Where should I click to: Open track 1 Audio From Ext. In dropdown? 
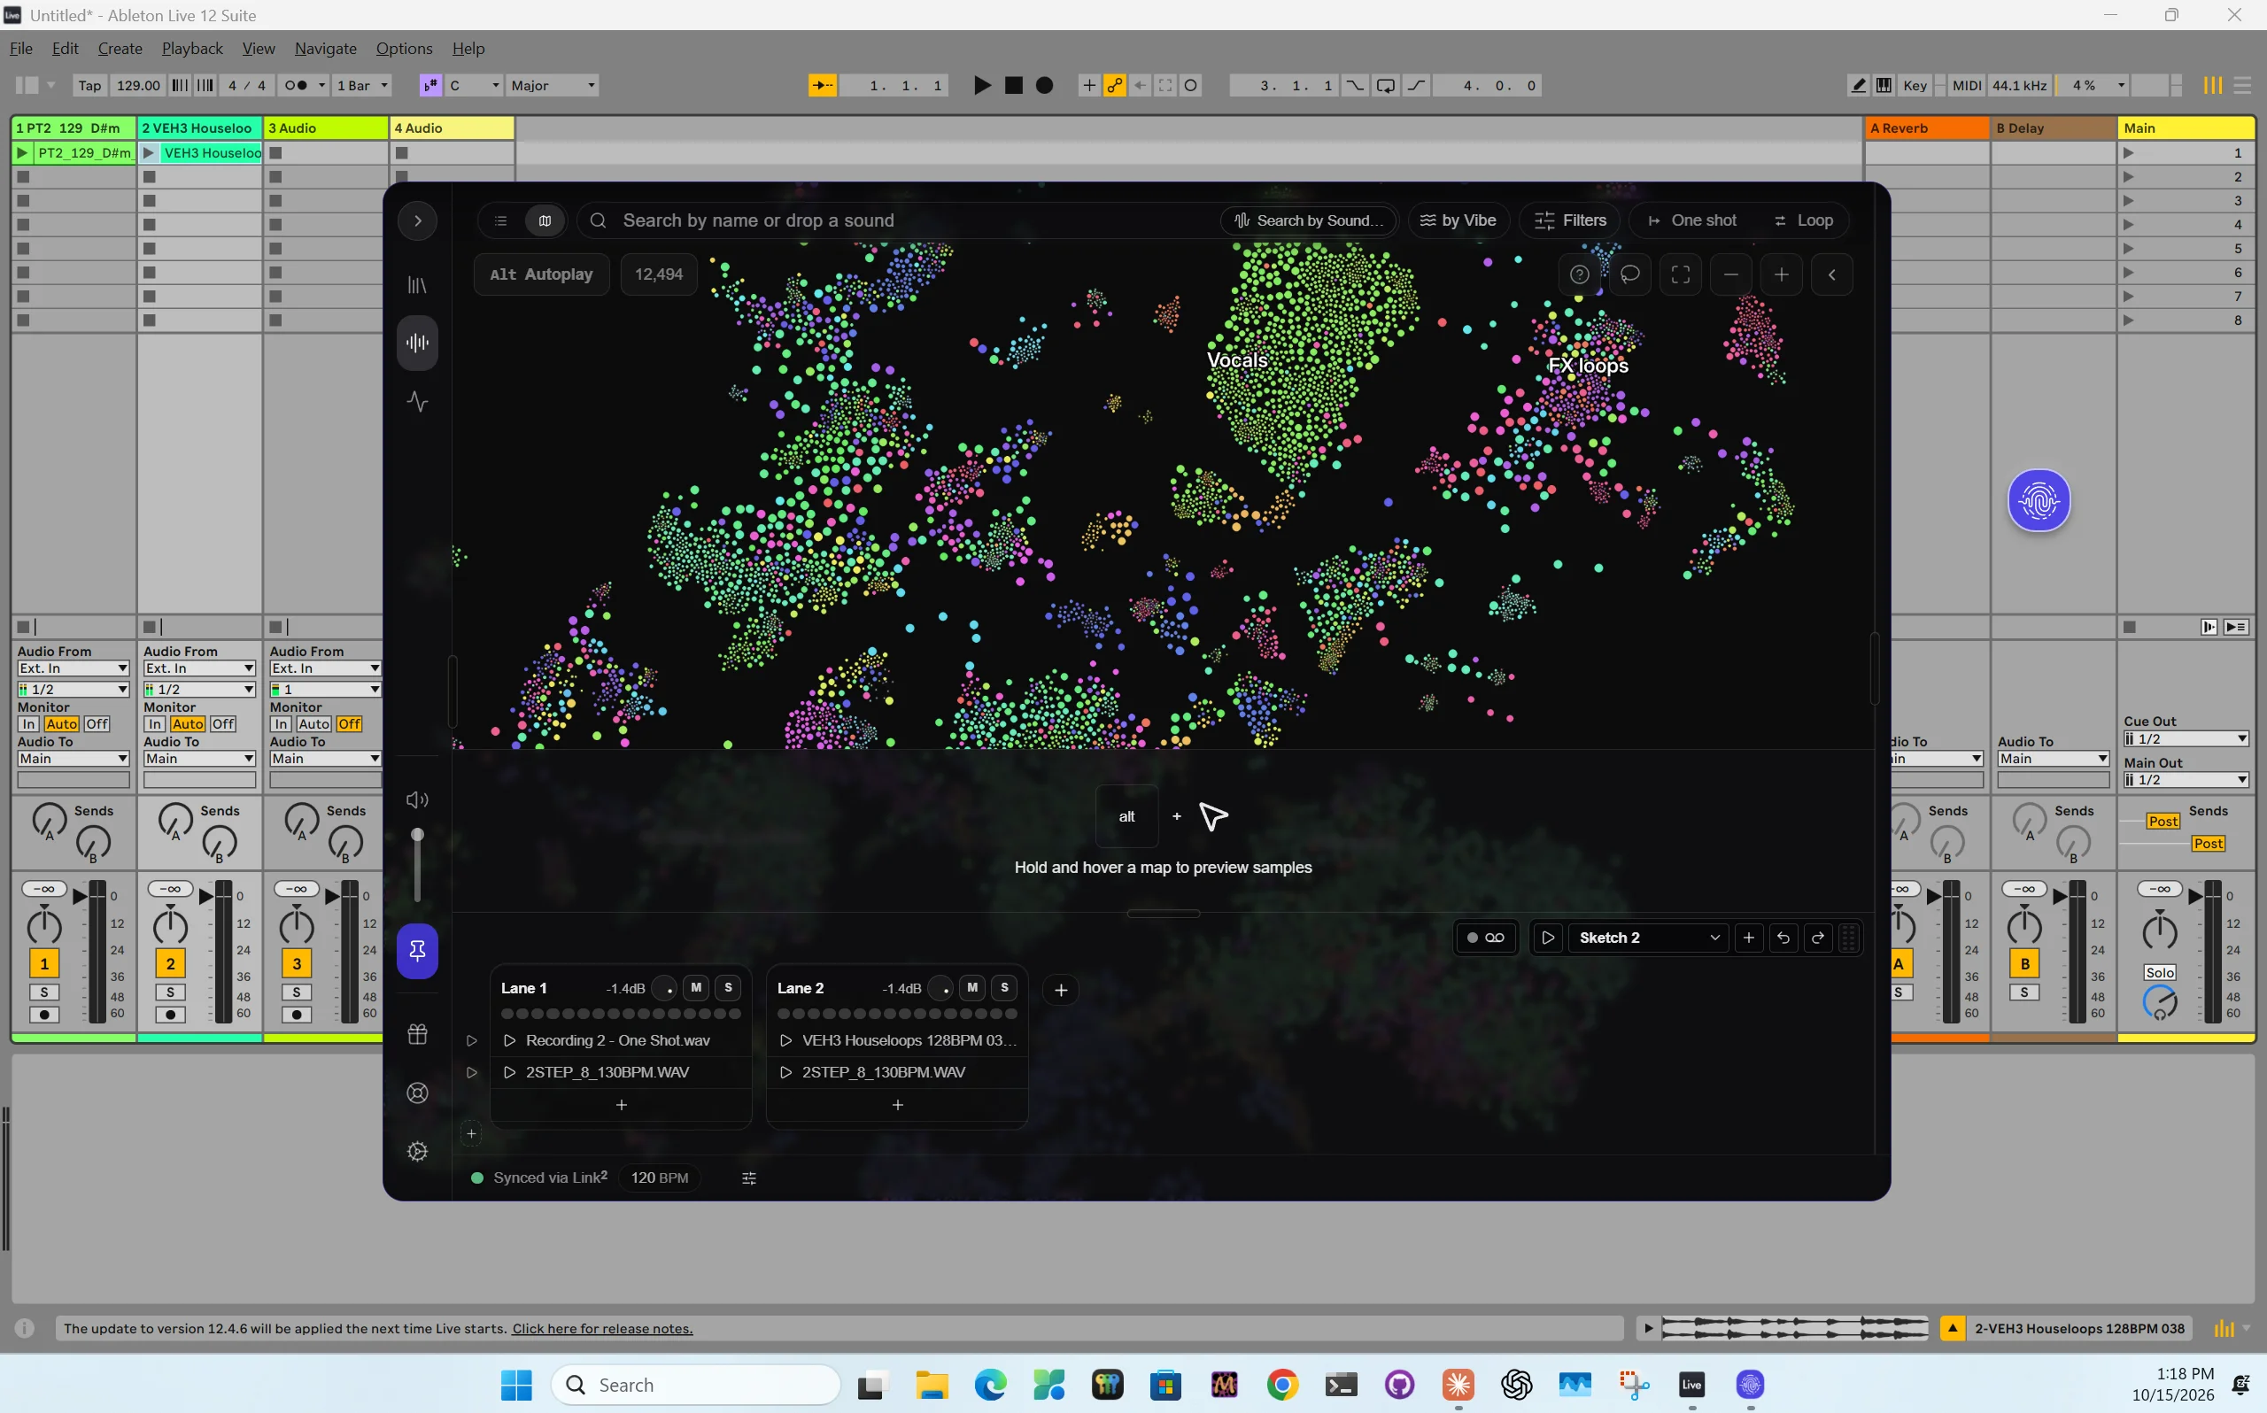click(x=73, y=668)
